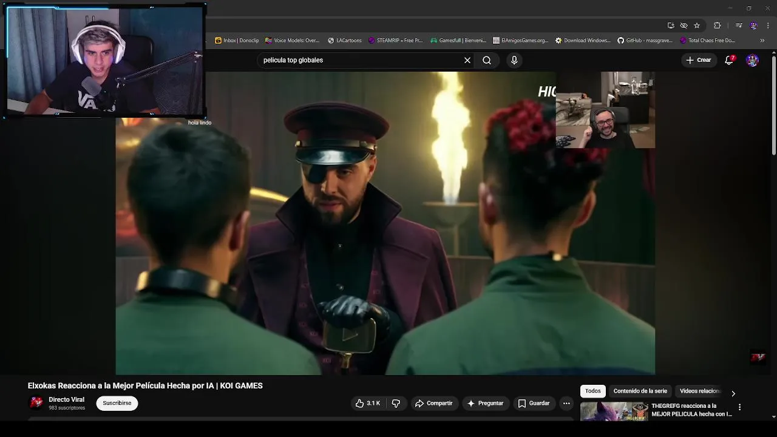777x437 pixels.
Task: Open the browser profile avatar
Action: point(753,25)
